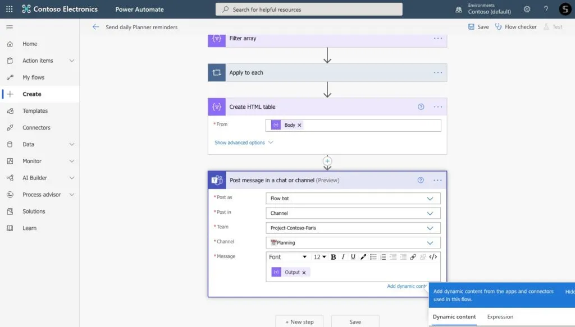Open the app launcher waffle icon
The height and width of the screenshot is (327, 575).
pyautogui.click(x=10, y=9)
